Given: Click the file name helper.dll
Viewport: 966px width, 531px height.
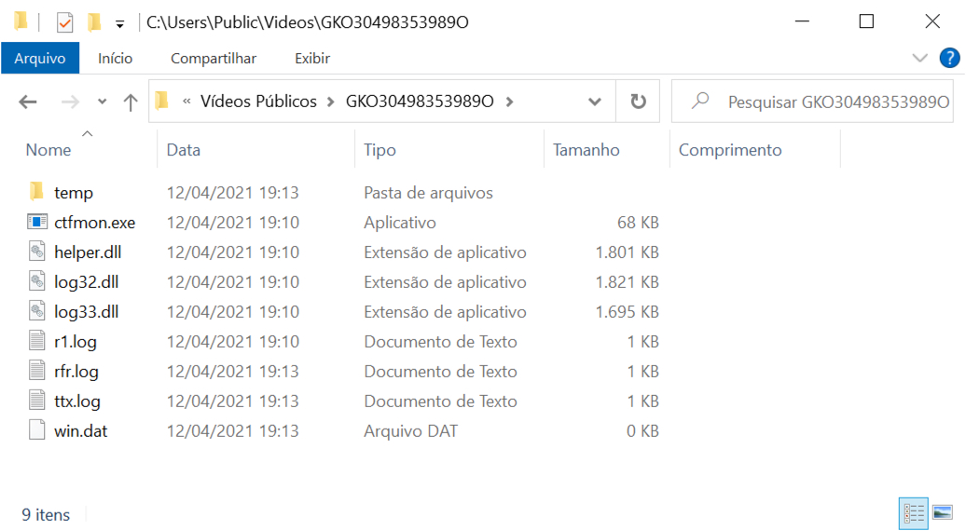Looking at the screenshot, I should [x=88, y=252].
